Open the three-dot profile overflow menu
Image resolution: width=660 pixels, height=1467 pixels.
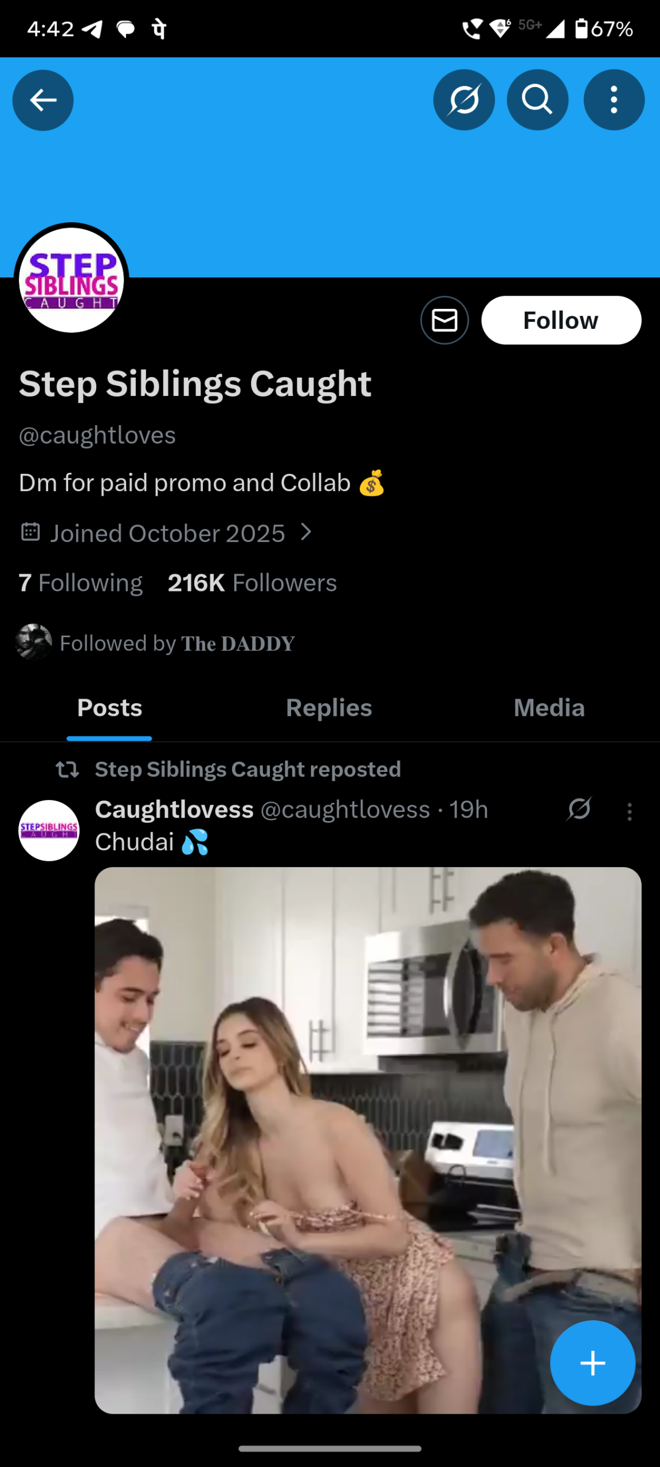tap(614, 100)
